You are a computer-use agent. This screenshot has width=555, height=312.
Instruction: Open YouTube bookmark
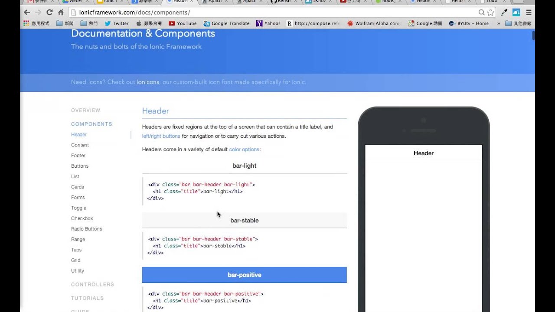coord(183,23)
